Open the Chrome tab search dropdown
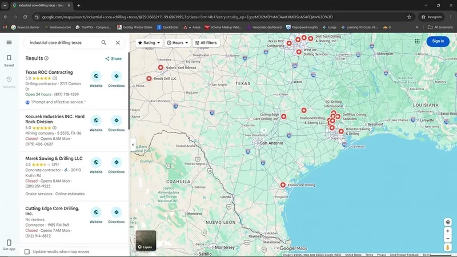 point(5,5)
